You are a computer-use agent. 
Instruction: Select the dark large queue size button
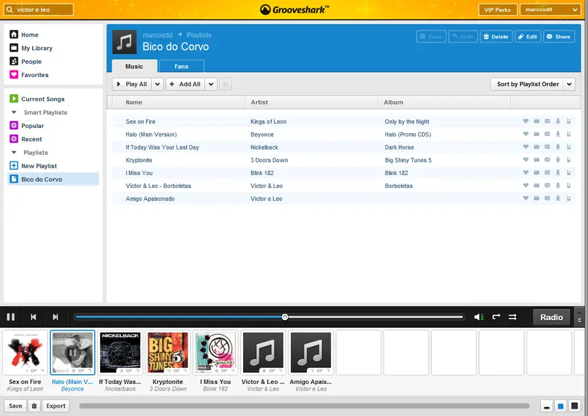574,406
